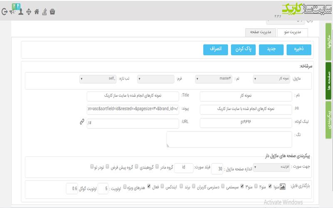Open the announcements megaphone icon
The width and height of the screenshot is (333, 208).
(12, 12)
